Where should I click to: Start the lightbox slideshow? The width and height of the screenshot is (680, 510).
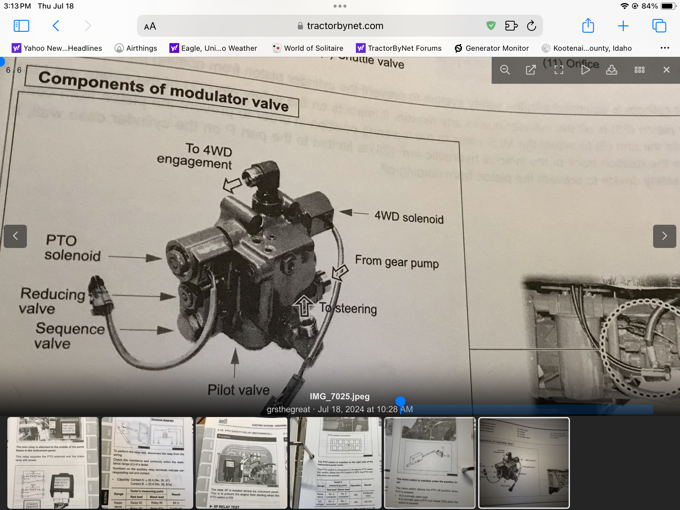point(585,70)
